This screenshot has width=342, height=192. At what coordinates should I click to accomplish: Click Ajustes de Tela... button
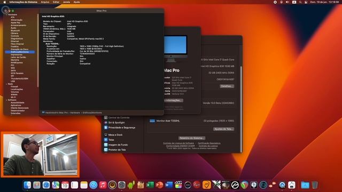pyautogui.click(x=223, y=129)
